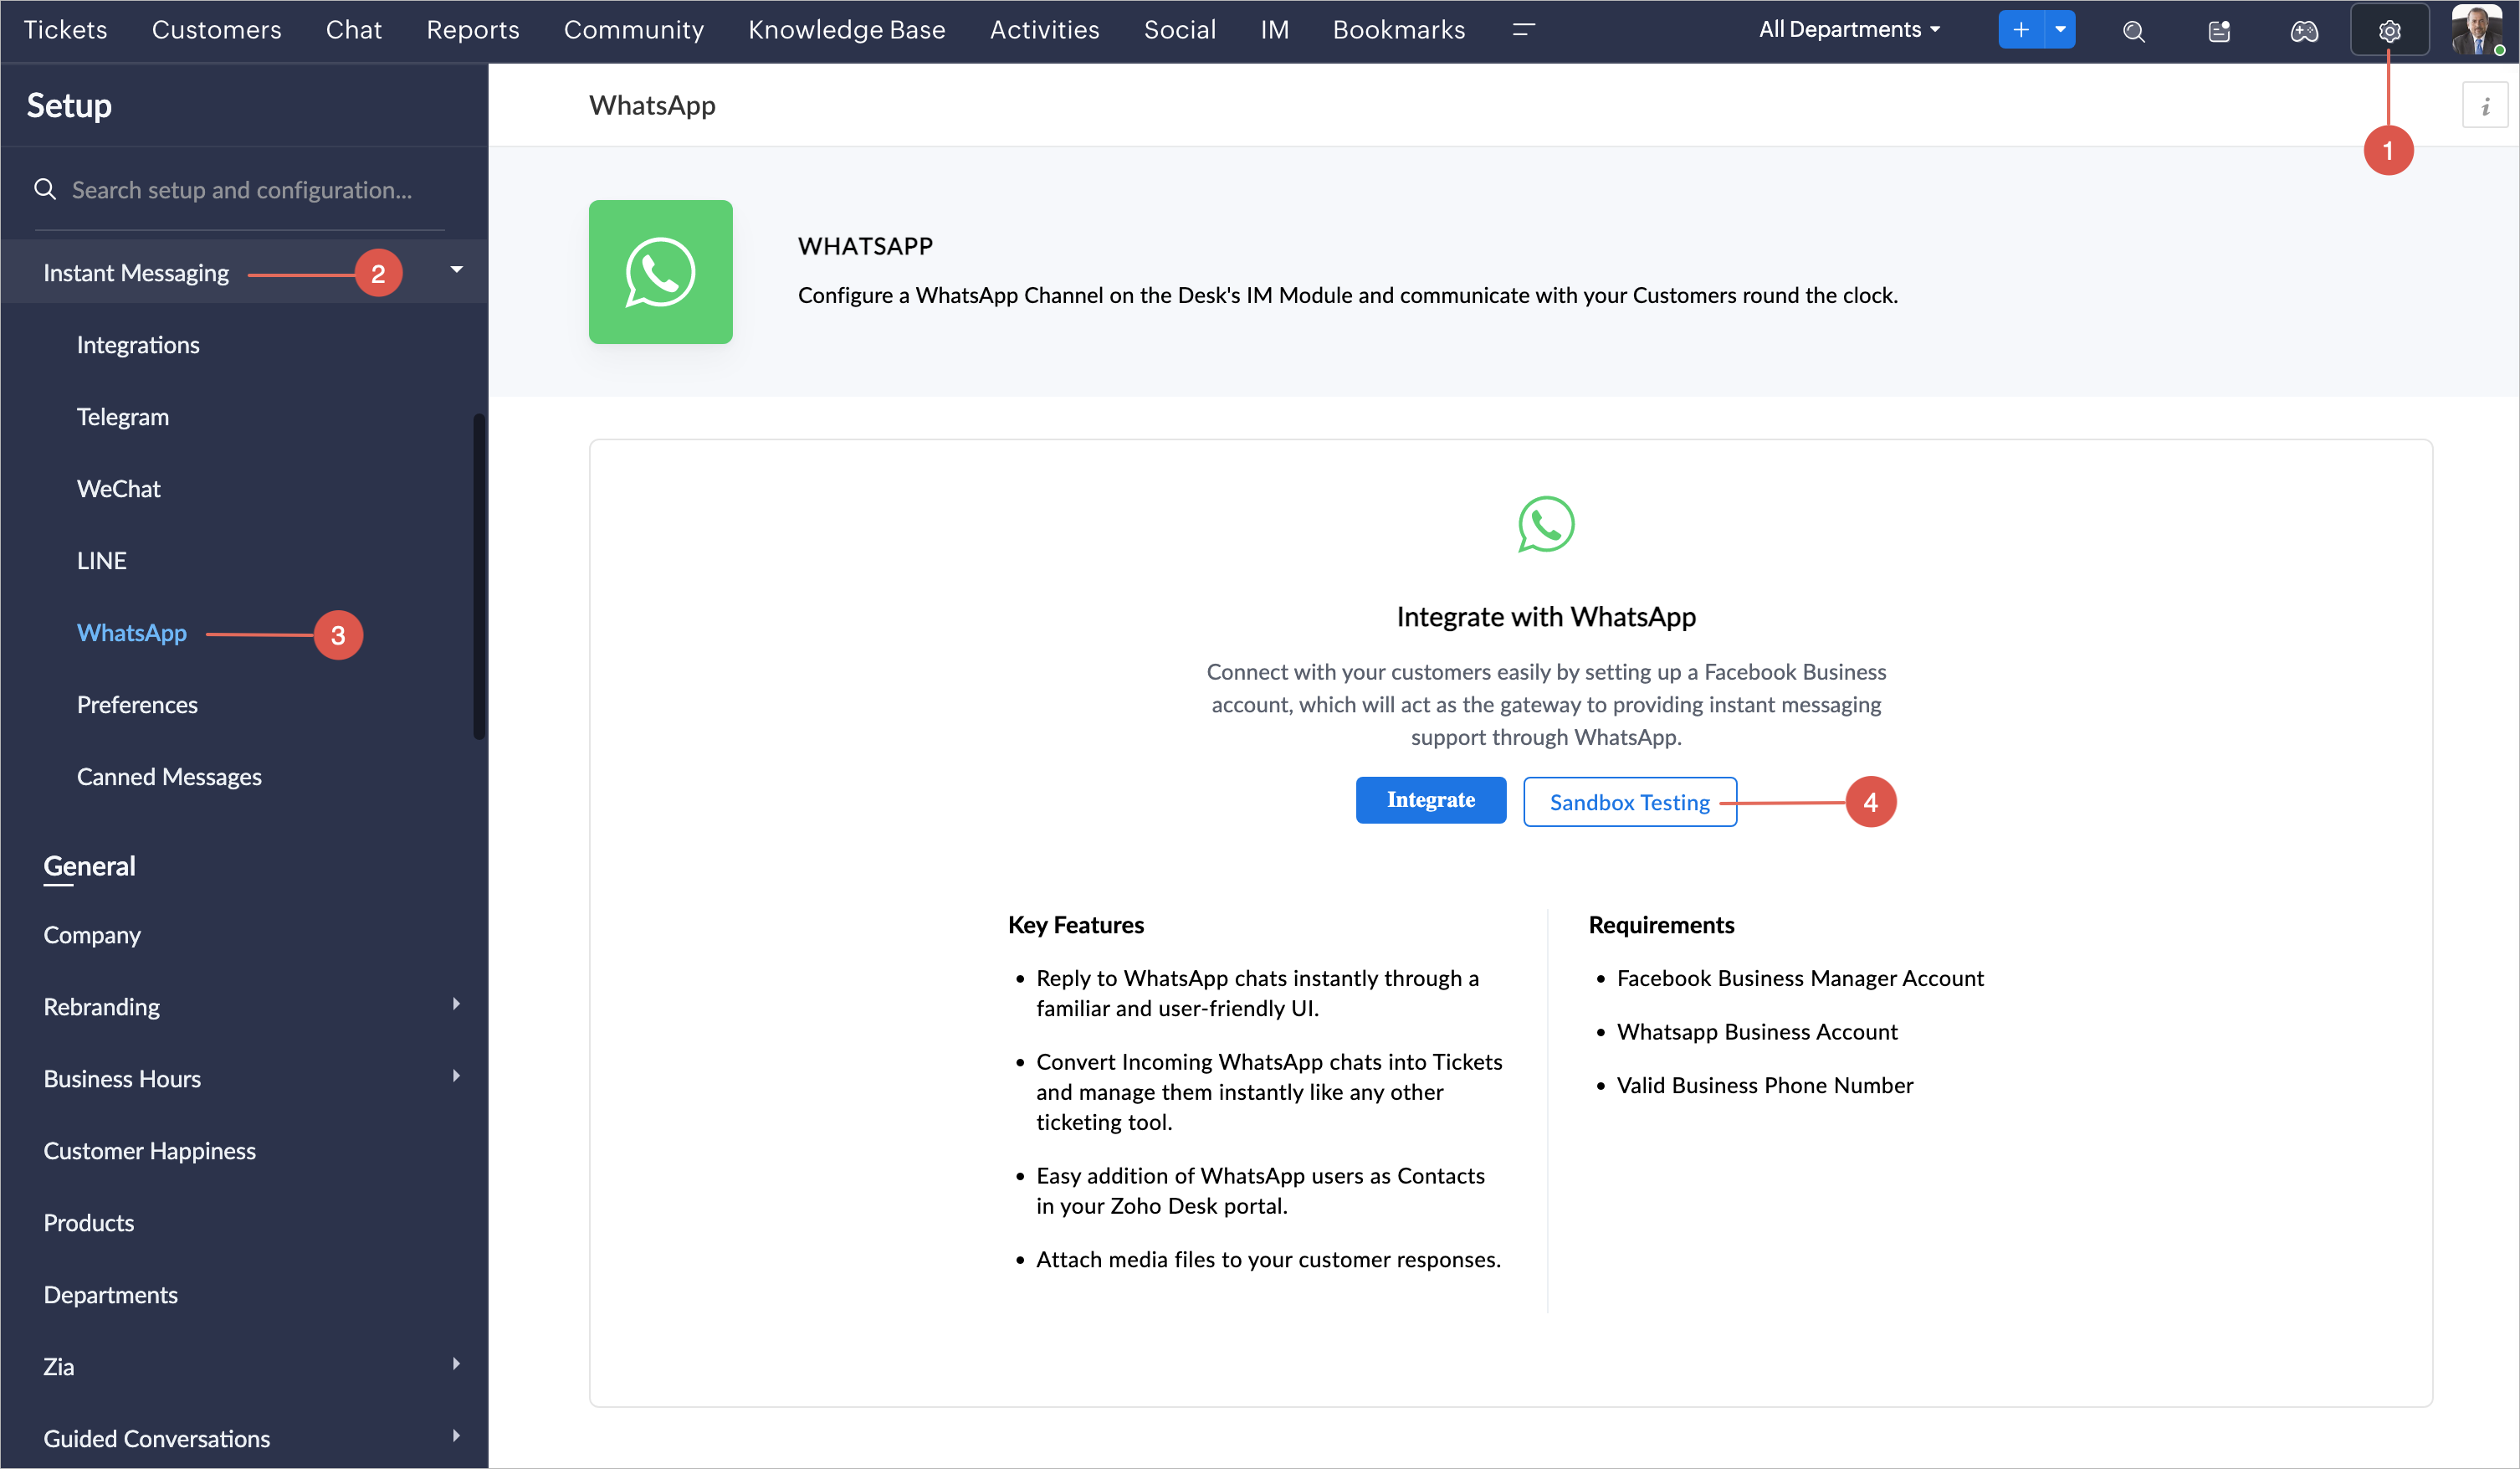Viewport: 2520px width, 1469px height.
Task: Click the Integrate button
Action: [1430, 799]
